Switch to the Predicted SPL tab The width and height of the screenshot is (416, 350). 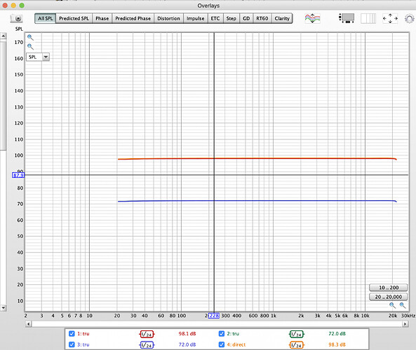tap(74, 18)
